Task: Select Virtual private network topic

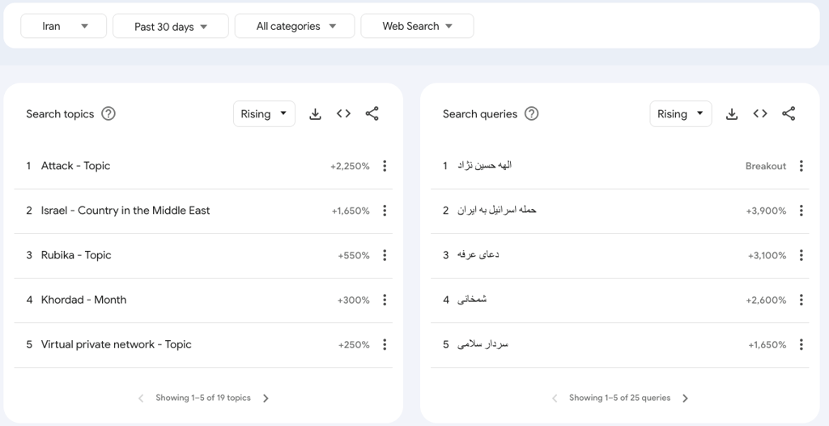Action: point(117,344)
